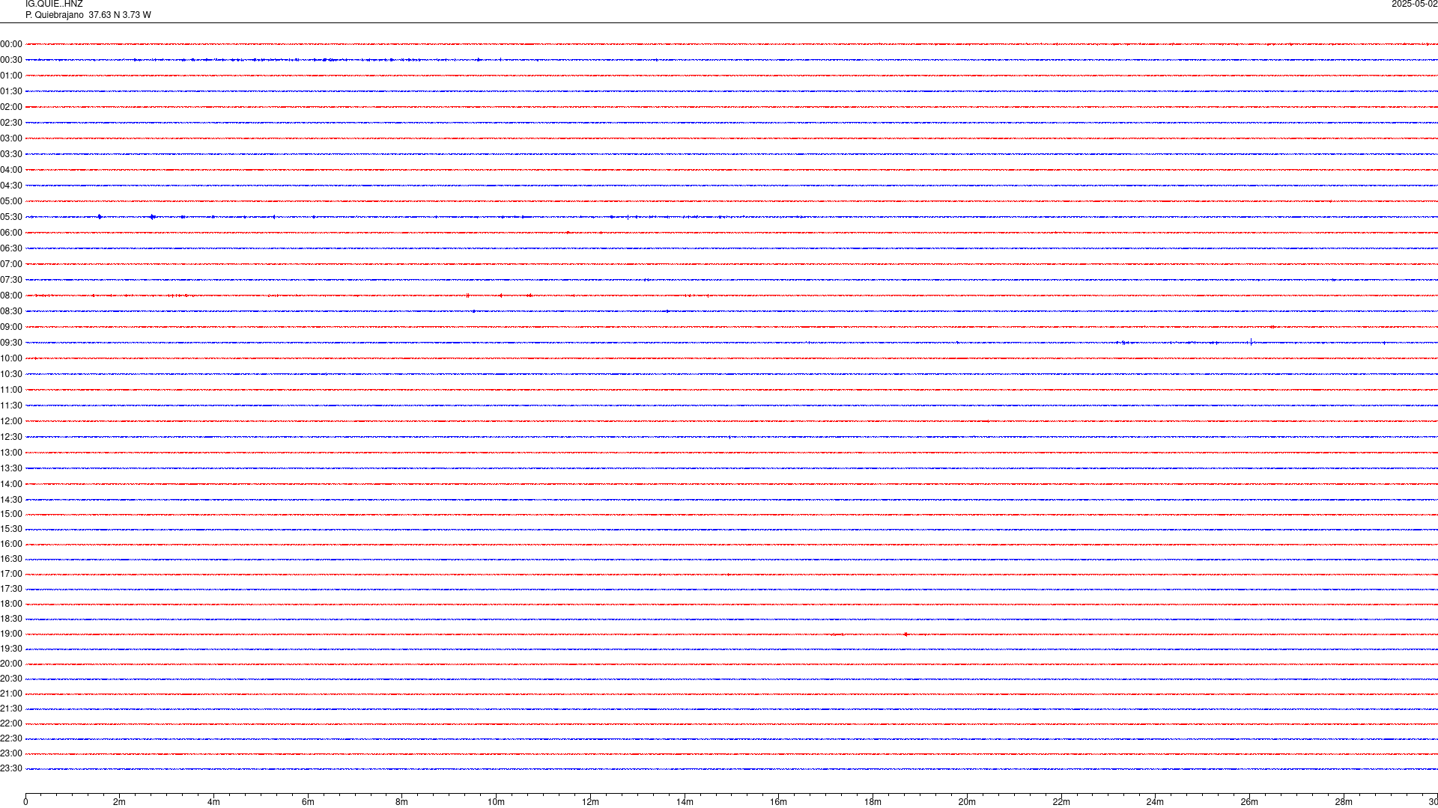
Task: Click the P. Quiebrajano 37.63 N 3.73 W label
Action: pyautogui.click(x=88, y=15)
